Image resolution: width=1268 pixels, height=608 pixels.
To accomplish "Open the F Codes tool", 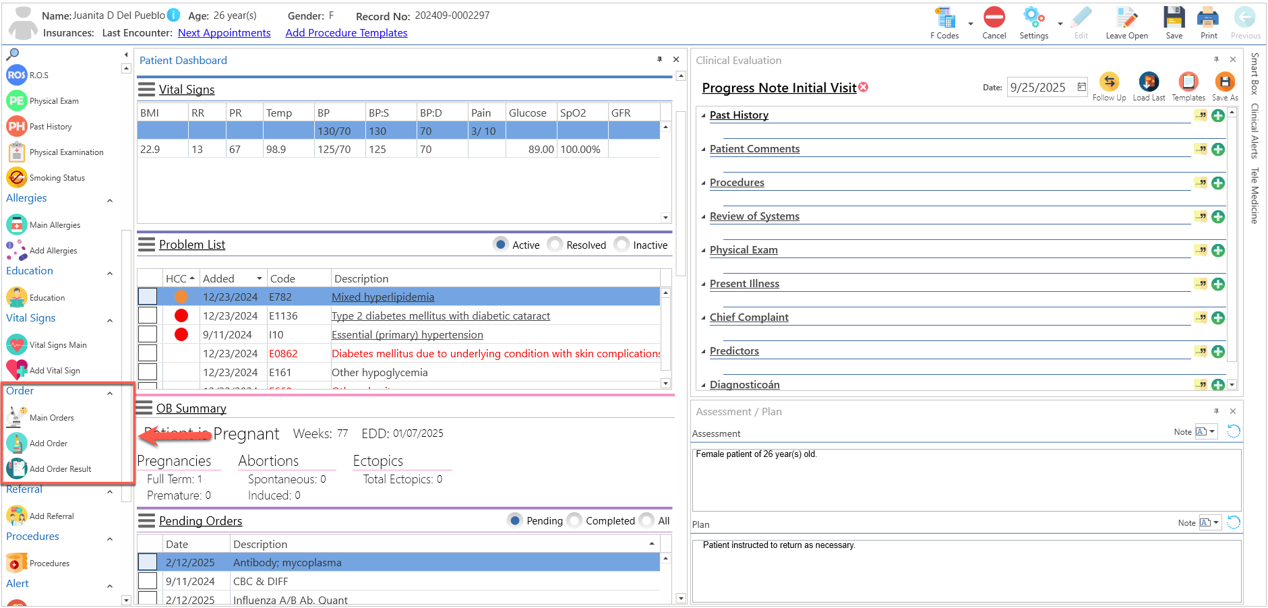I will (x=944, y=23).
